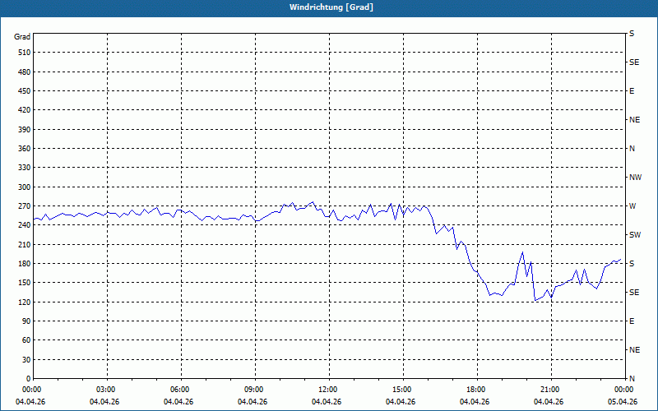Select the 150 degree axis label
Image resolution: width=658 pixels, height=411 pixels.
[x=25, y=283]
